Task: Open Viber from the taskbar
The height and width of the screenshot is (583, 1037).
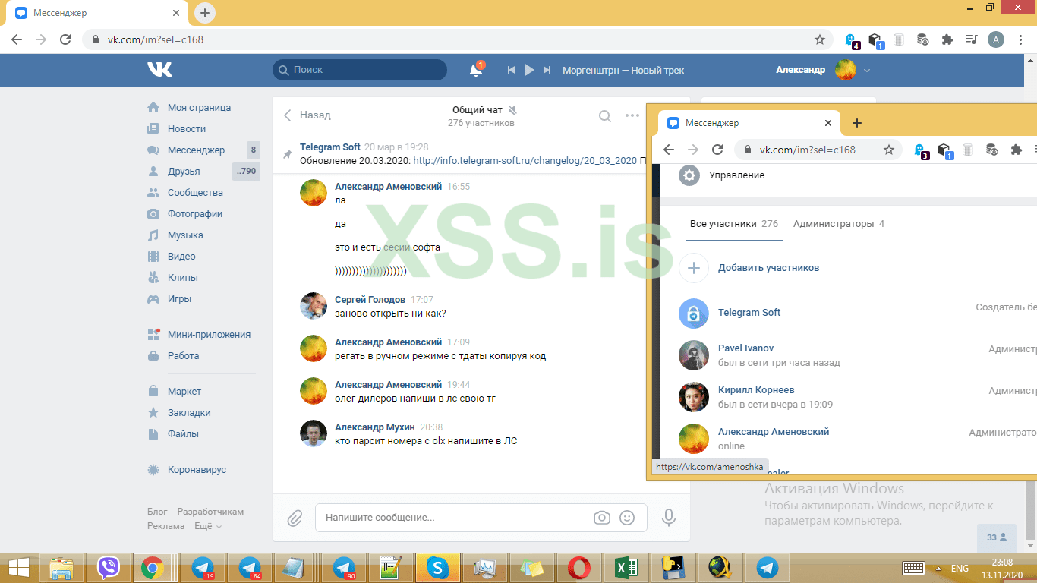Action: (x=109, y=568)
